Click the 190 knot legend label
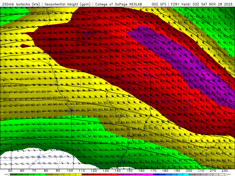235x176 pixels. click(x=177, y=171)
